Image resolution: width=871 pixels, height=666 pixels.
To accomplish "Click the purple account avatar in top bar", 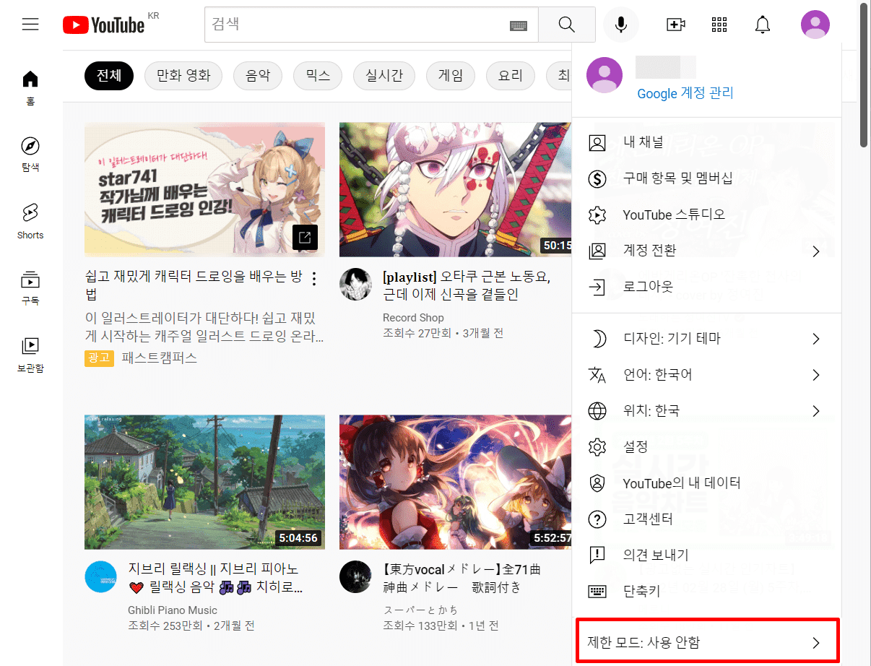I will (x=815, y=25).
